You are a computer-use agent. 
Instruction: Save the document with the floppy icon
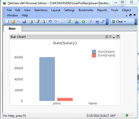click(x=24, y=21)
